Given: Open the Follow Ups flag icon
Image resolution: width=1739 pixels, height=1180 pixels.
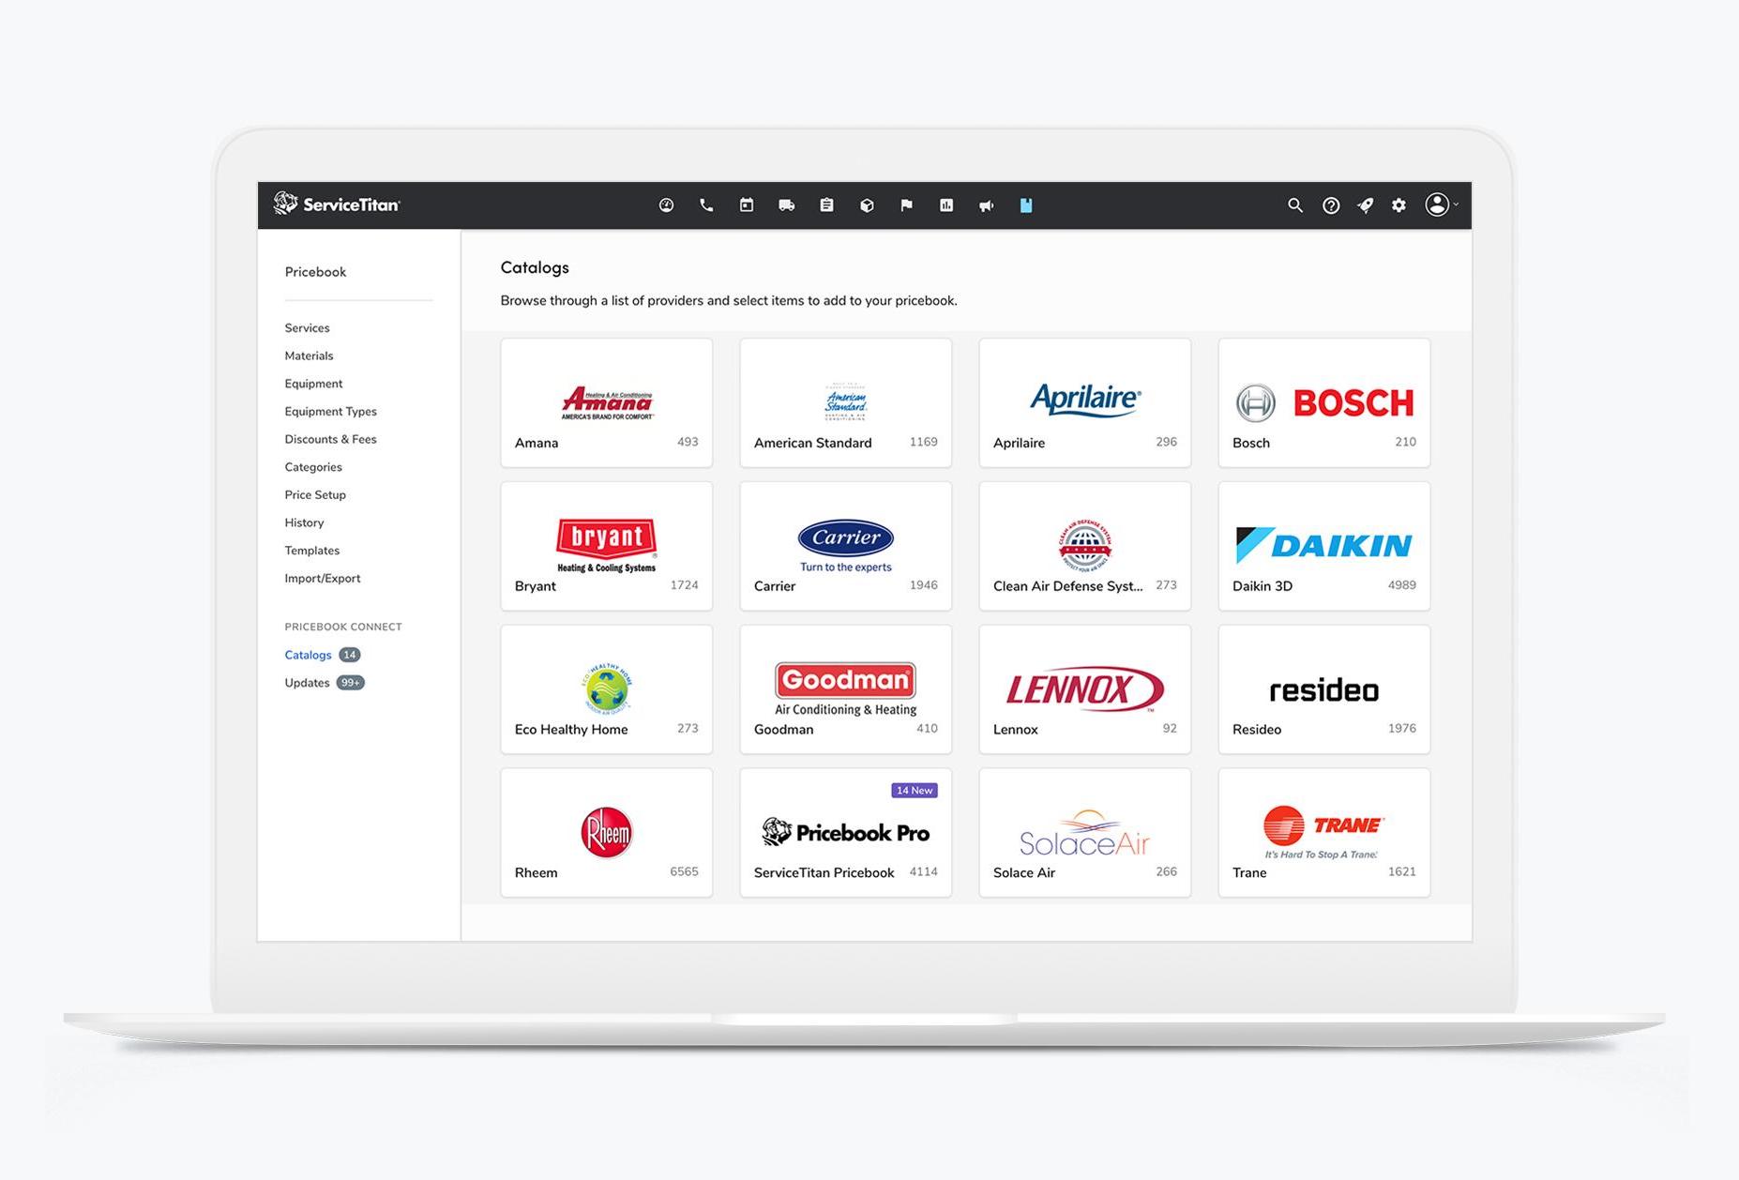Looking at the screenshot, I should 906,204.
